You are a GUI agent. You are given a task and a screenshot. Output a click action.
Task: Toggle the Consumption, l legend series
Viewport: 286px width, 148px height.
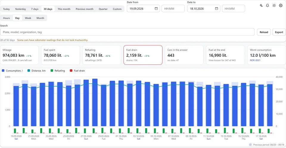coord(12,71)
